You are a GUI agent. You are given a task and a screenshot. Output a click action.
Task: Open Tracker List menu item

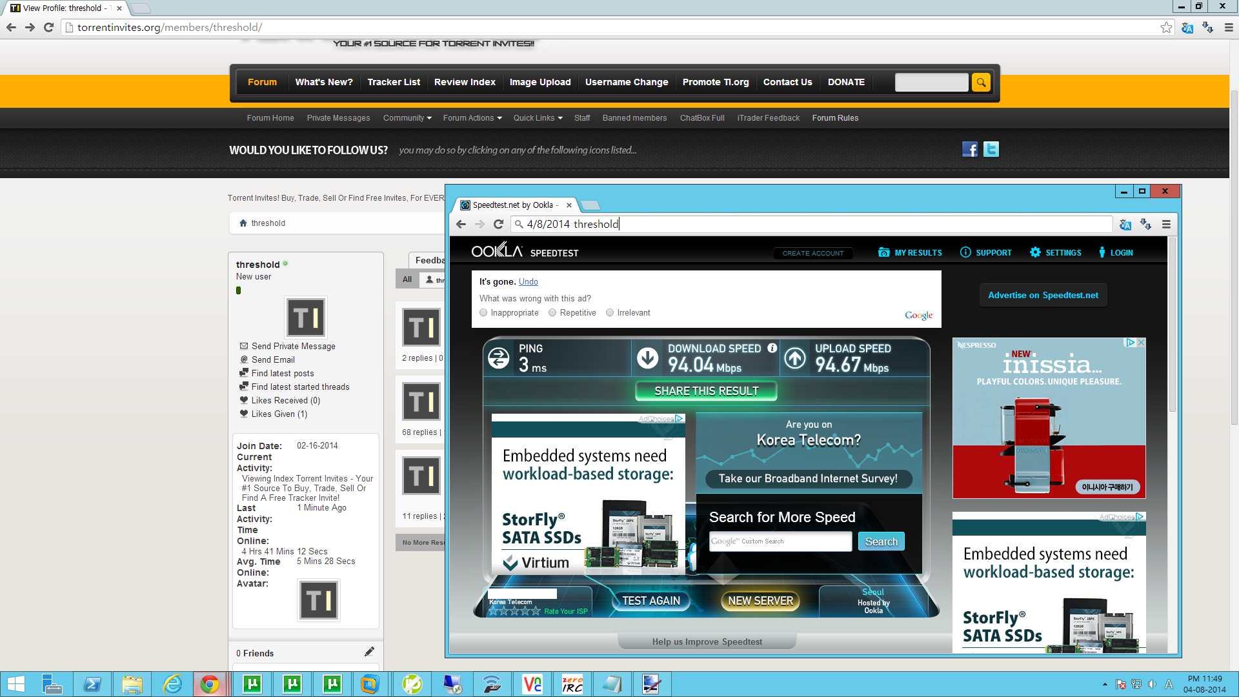point(394,82)
